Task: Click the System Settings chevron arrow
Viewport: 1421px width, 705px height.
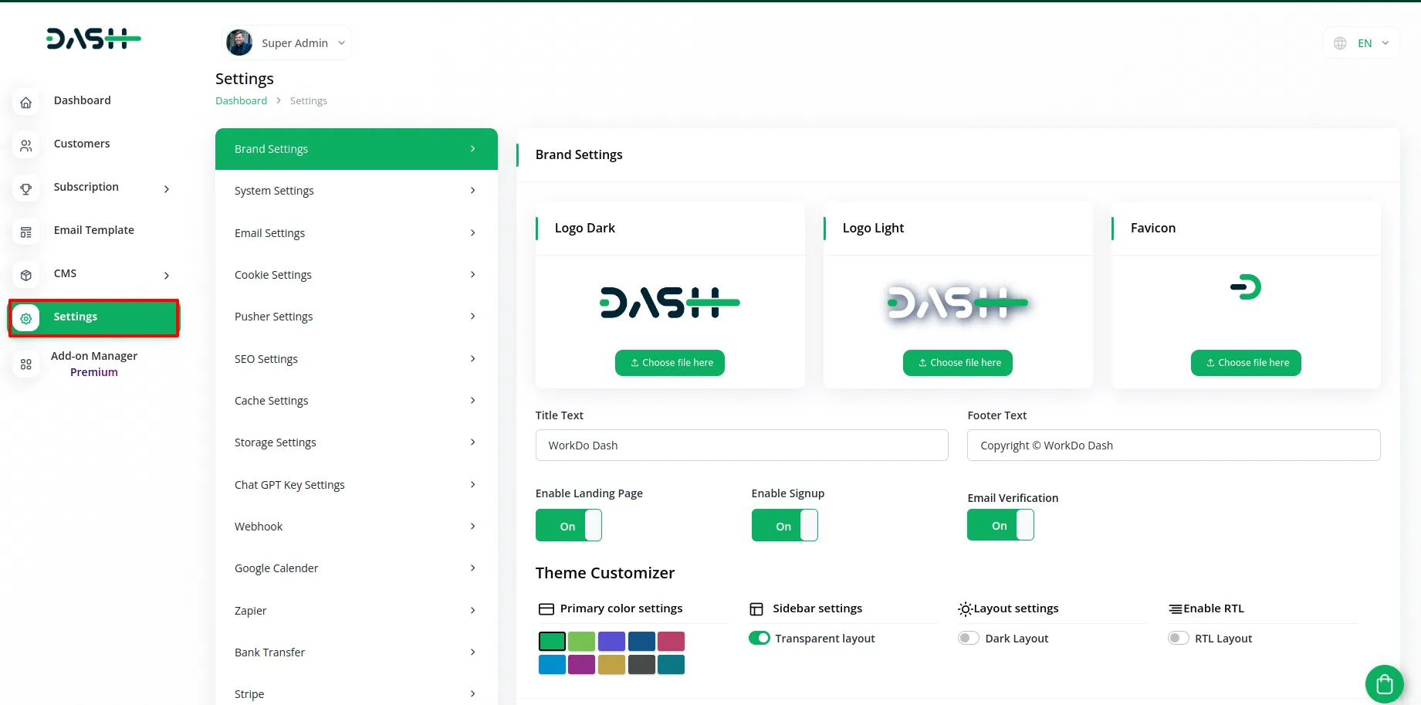Action: tap(472, 190)
